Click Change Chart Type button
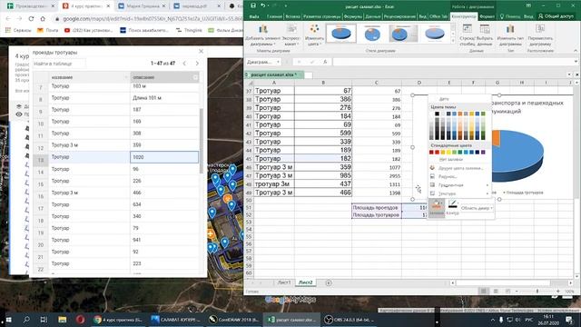The image size is (581, 327). [x=510, y=35]
